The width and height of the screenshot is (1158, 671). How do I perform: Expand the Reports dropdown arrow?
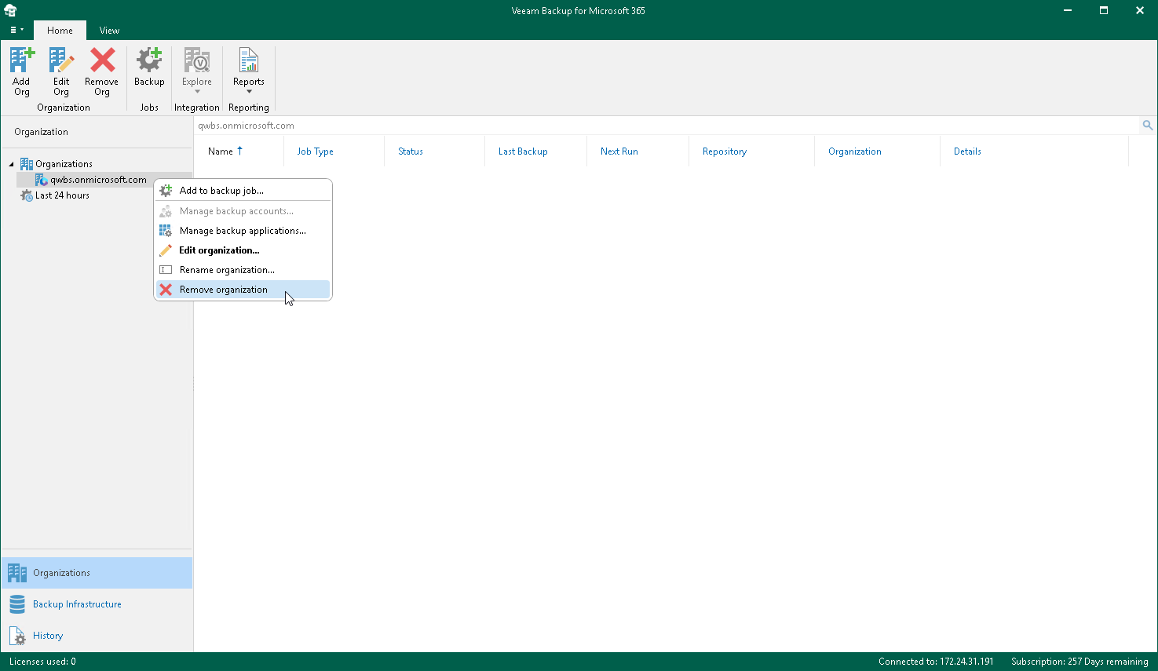point(249,92)
